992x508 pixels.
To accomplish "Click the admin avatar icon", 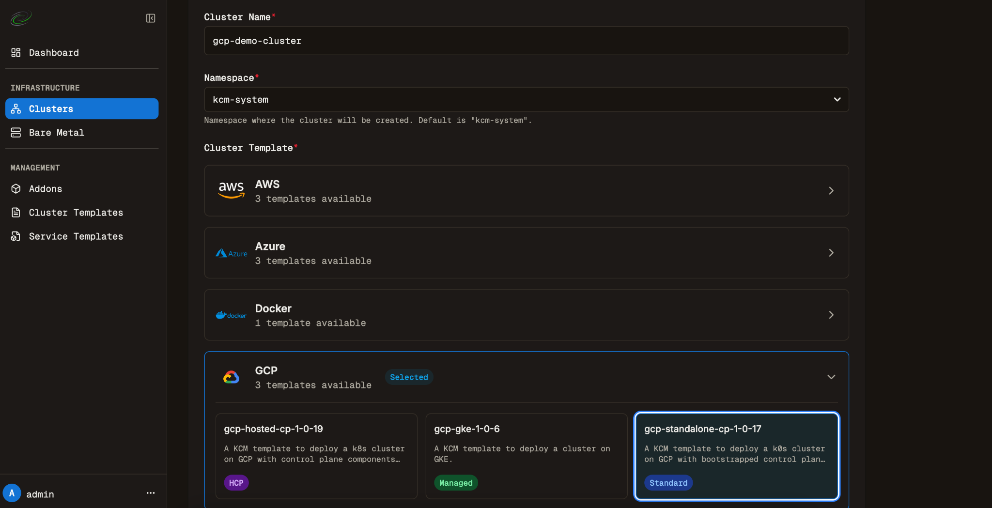I will 12,493.
